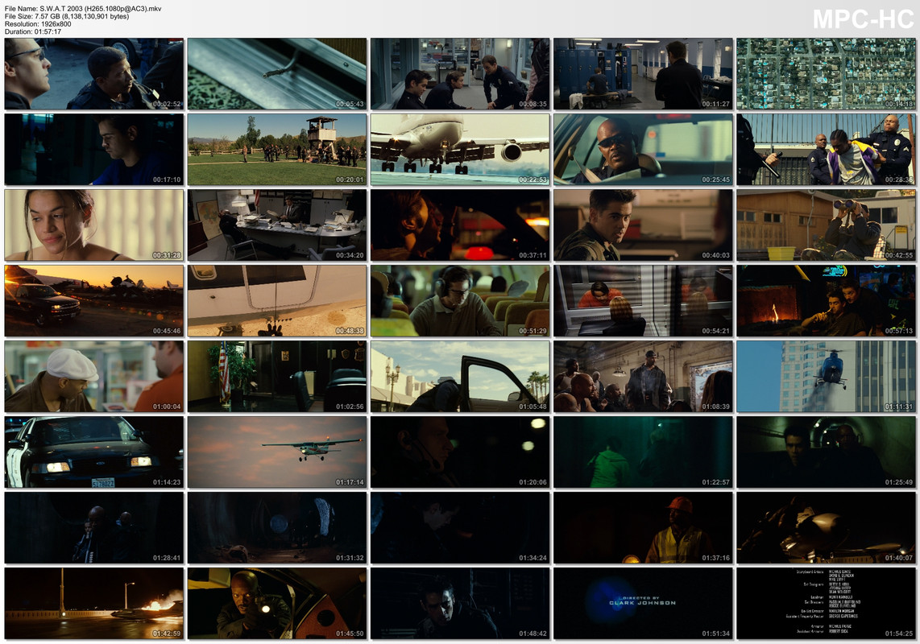Screen dimensions: 920x644
Task: Open the thumbnail timestamped 00:54:21
Action: [x=643, y=301]
